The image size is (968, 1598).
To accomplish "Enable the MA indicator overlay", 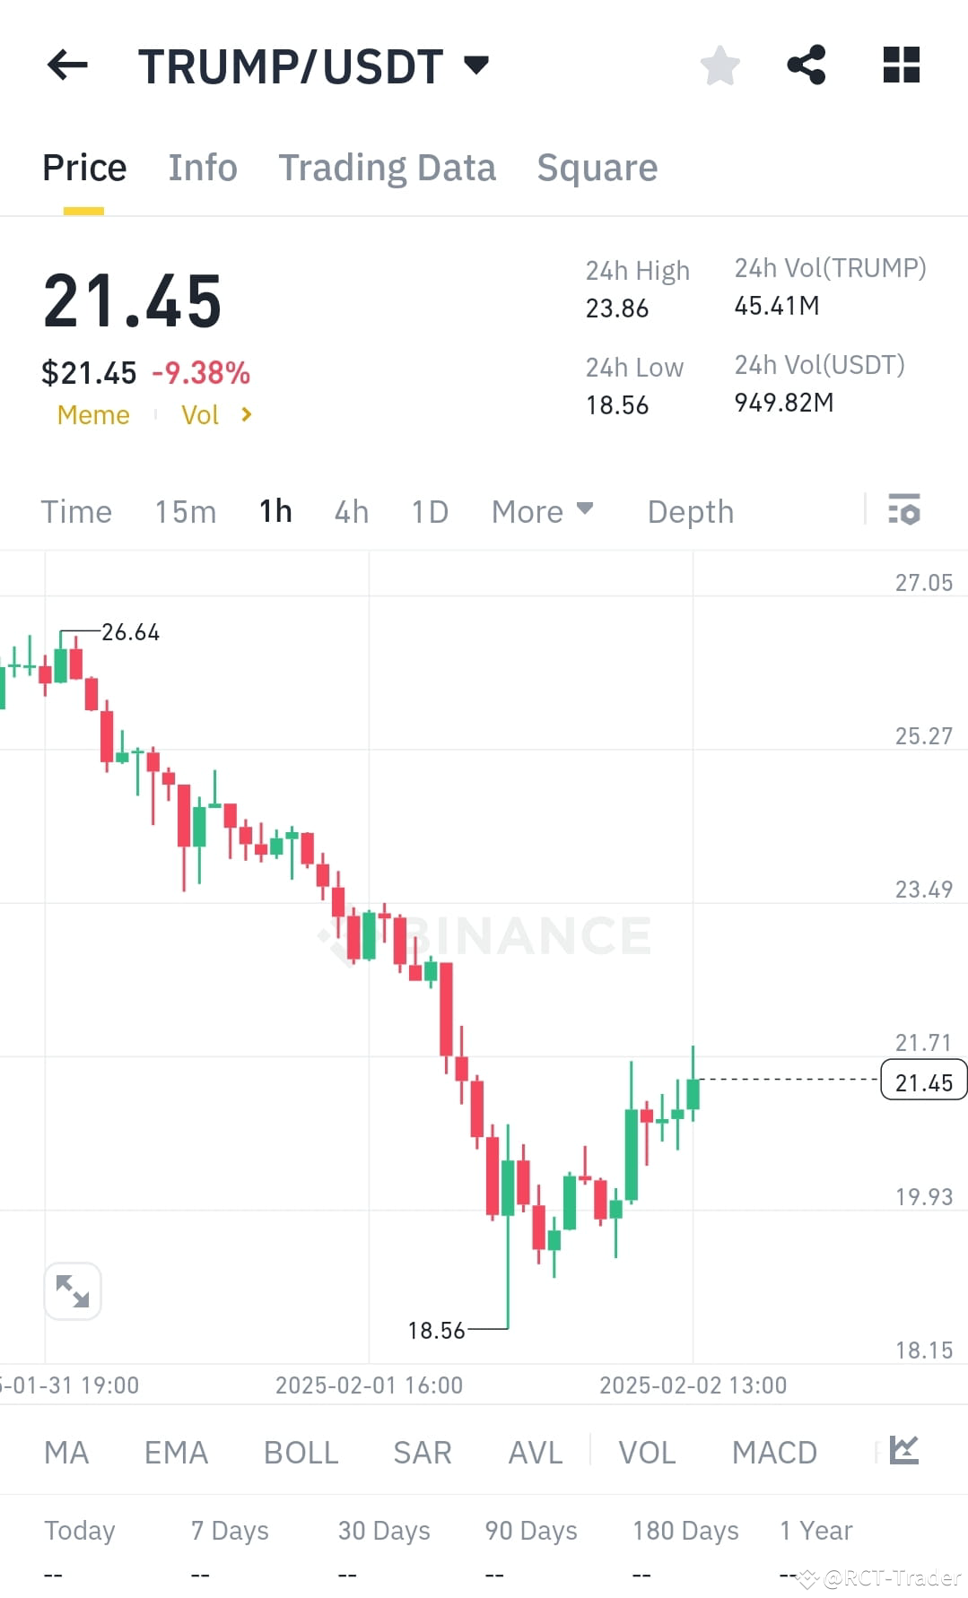I will pos(66,1451).
